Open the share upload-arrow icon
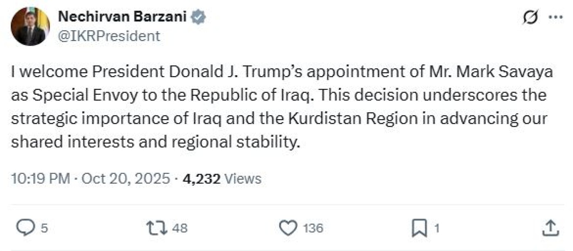The height and width of the screenshot is (251, 573). click(550, 228)
